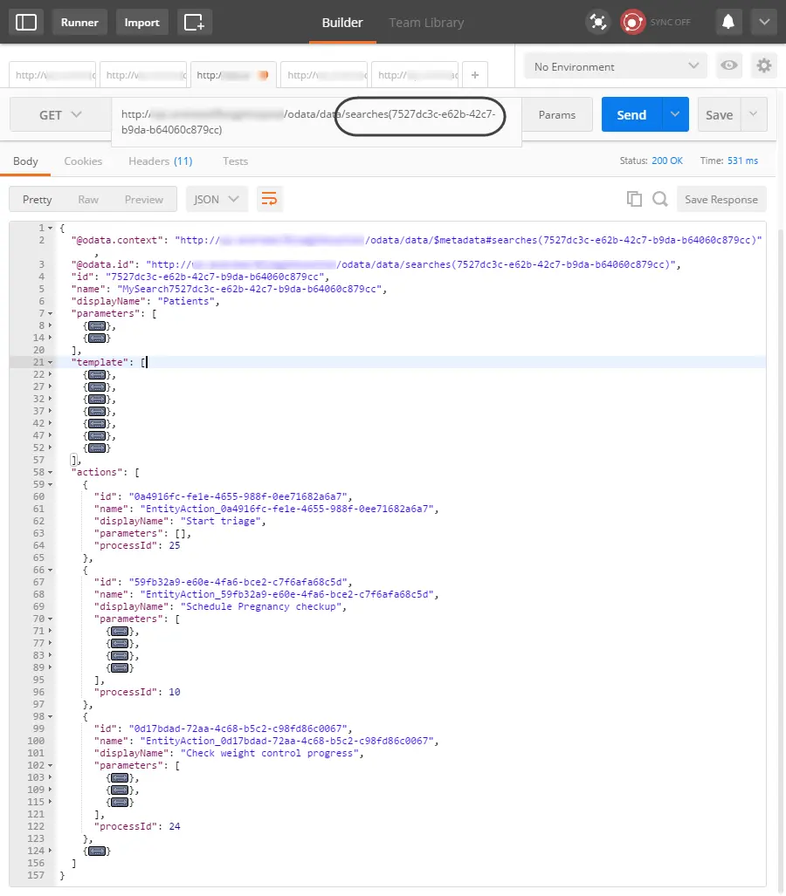The height and width of the screenshot is (896, 786).
Task: Search within the response icon
Action: coord(660,199)
